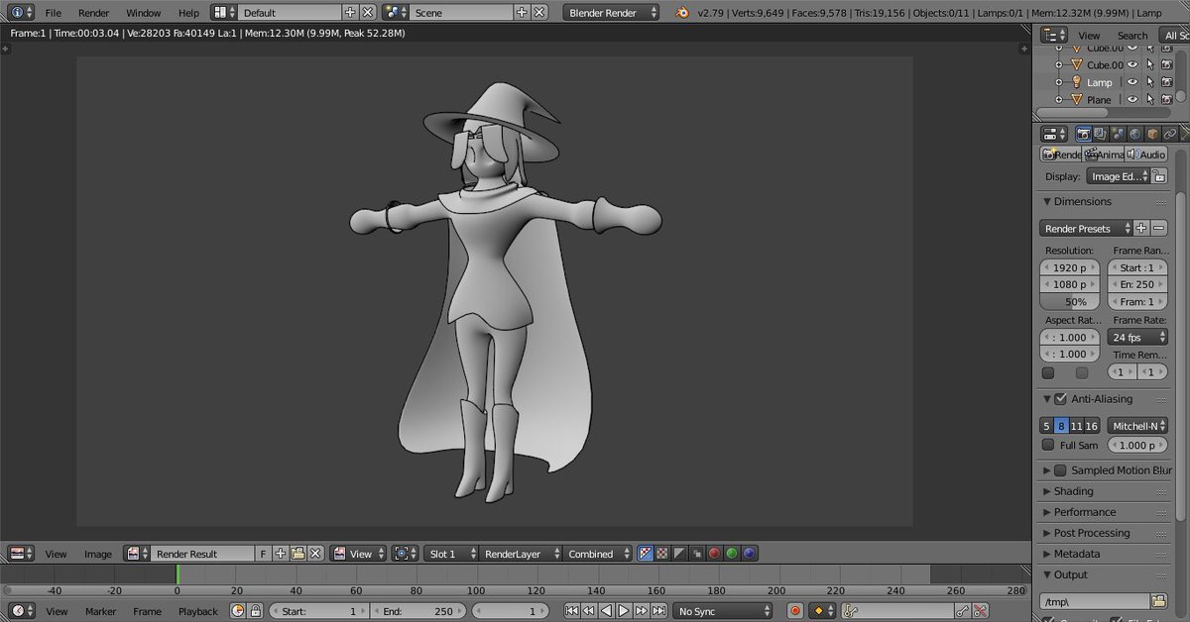Jump to the end of the timeline
The image size is (1190, 622).
[x=658, y=612]
